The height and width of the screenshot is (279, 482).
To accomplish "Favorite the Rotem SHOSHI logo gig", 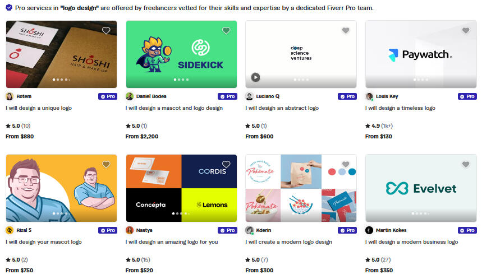I will tap(106, 30).
